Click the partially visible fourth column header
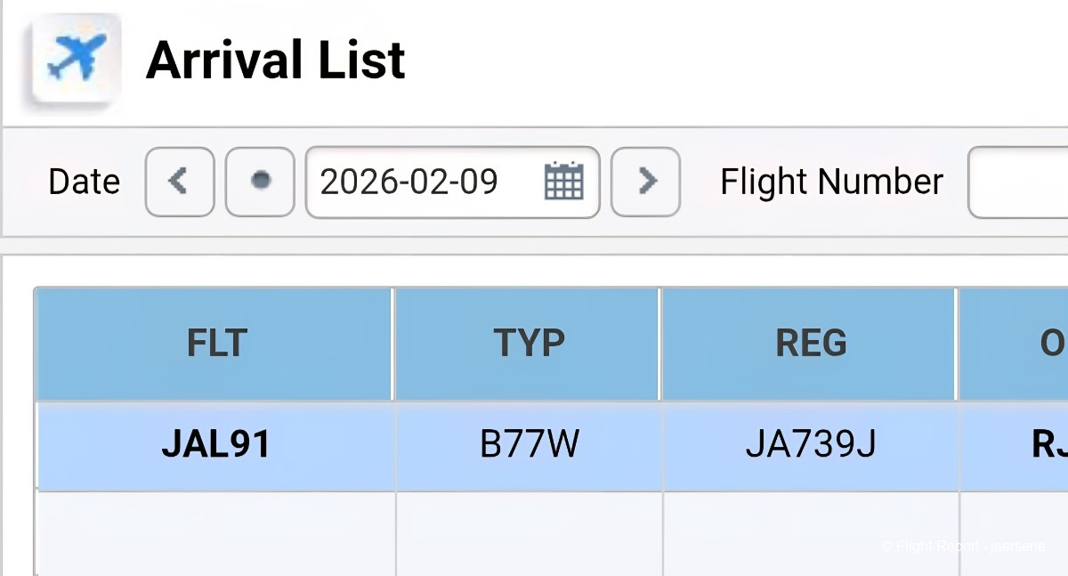The width and height of the screenshot is (1068, 576). click(1015, 344)
